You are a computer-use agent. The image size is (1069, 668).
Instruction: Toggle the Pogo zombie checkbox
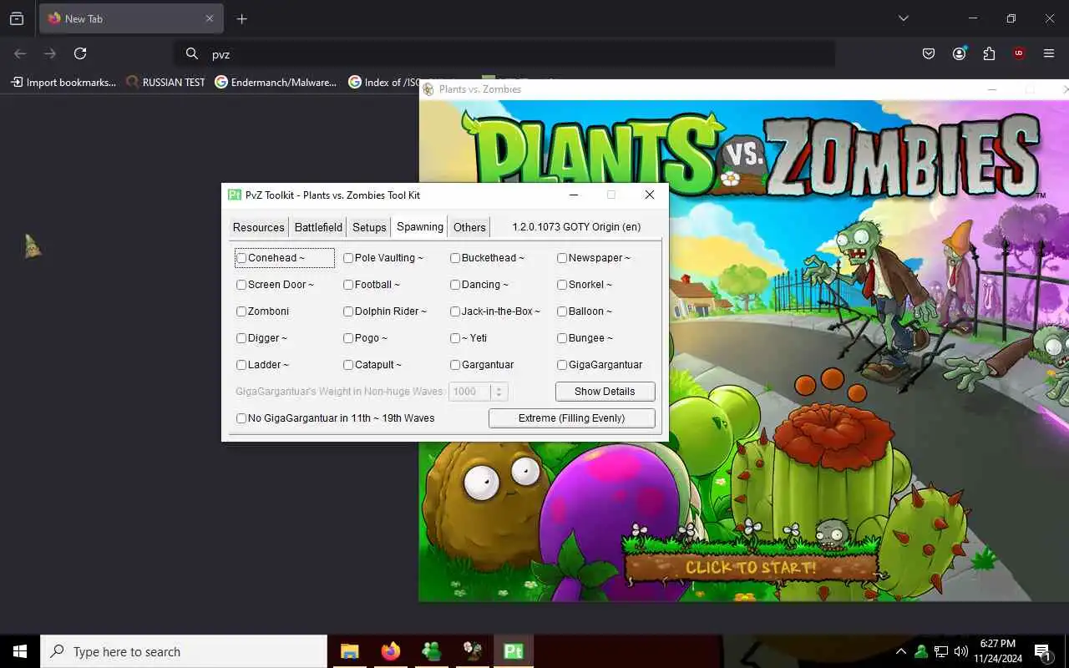[348, 338]
